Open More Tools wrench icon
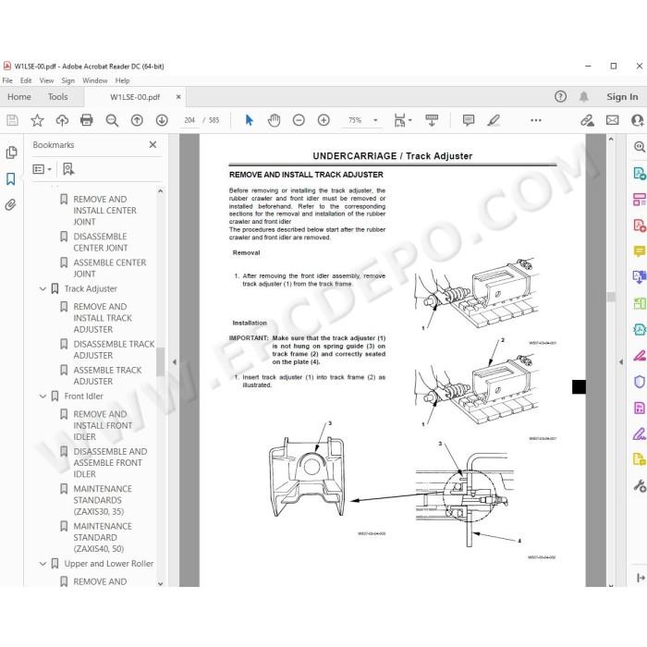This screenshot has width=647, height=647. [639, 485]
